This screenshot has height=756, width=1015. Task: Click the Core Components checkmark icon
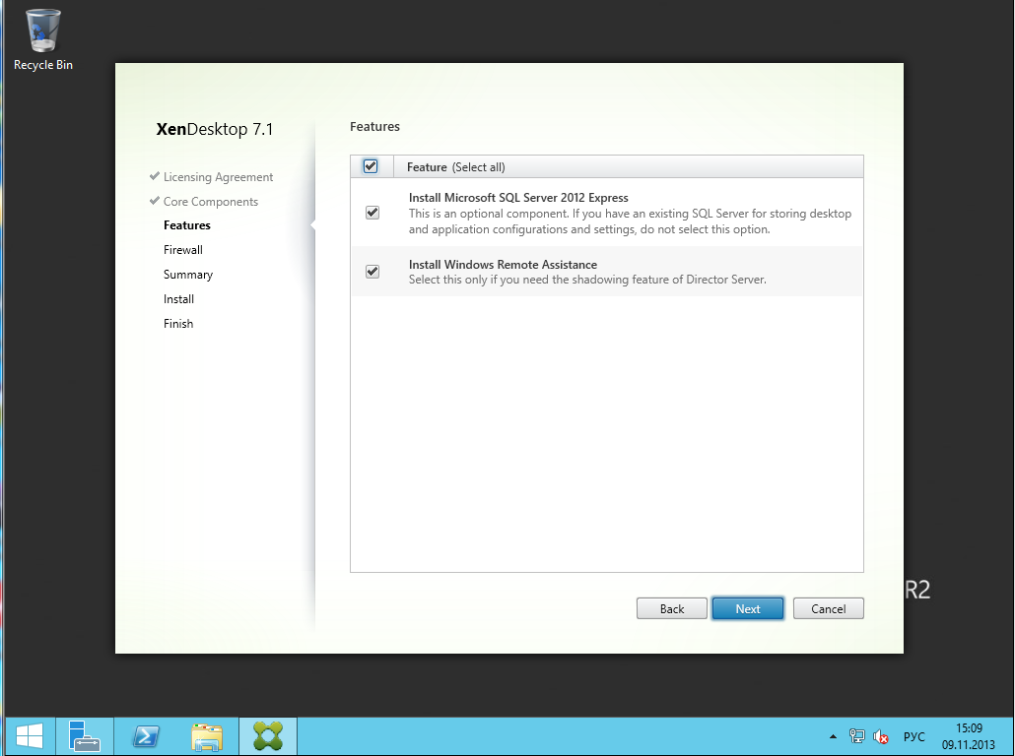pos(154,201)
